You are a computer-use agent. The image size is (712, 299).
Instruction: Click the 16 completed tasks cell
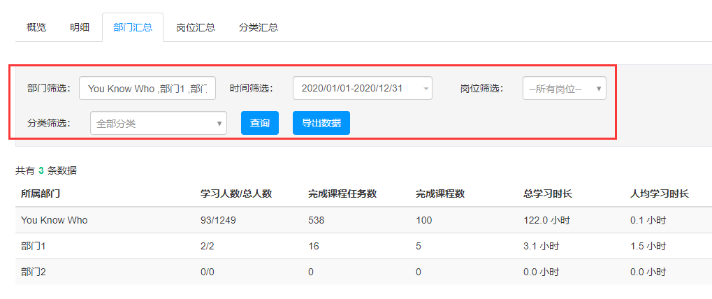pos(313,247)
